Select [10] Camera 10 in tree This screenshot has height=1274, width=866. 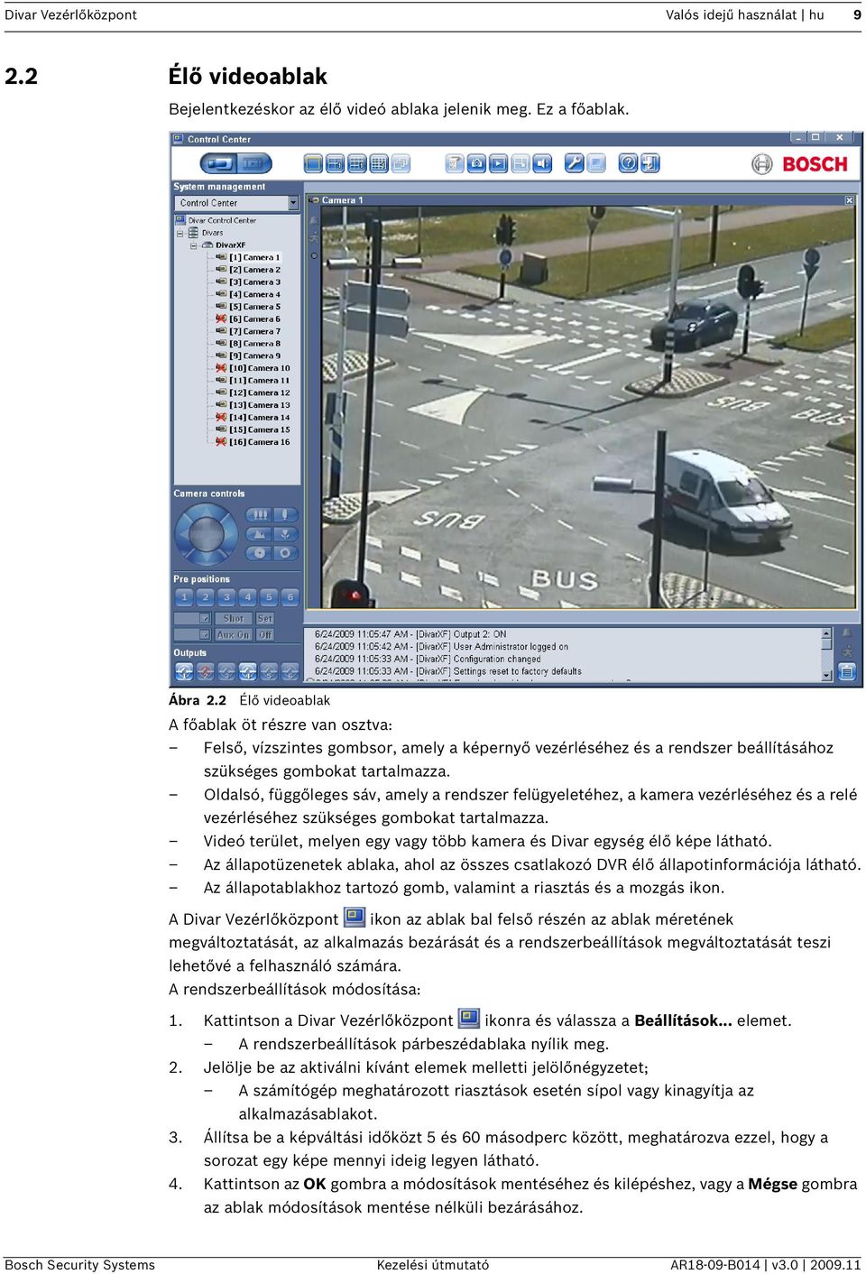tap(259, 368)
